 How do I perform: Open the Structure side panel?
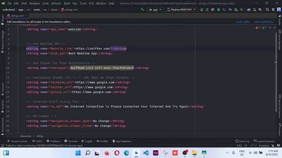3,89
